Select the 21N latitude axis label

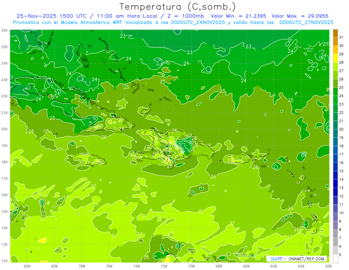point(4,112)
